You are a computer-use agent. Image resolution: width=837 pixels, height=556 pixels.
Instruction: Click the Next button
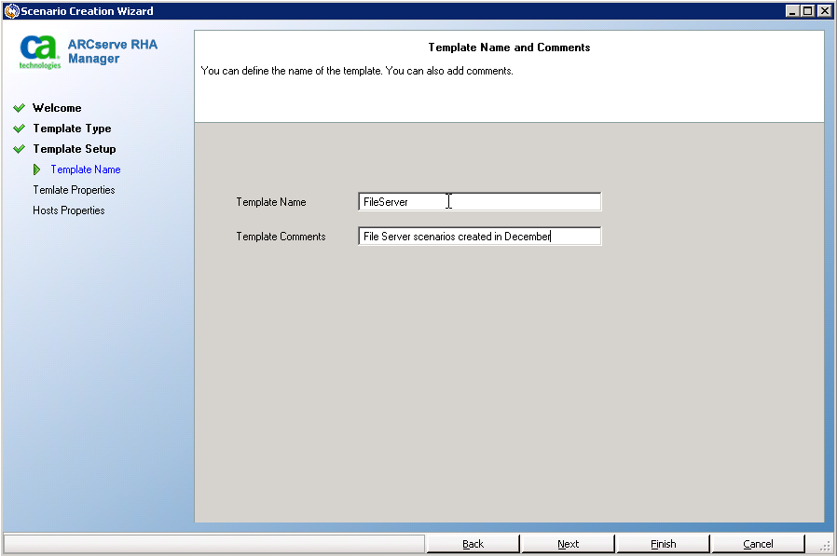click(x=568, y=543)
